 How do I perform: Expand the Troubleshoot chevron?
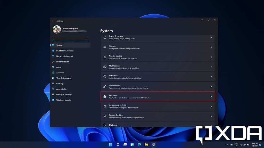(211, 87)
